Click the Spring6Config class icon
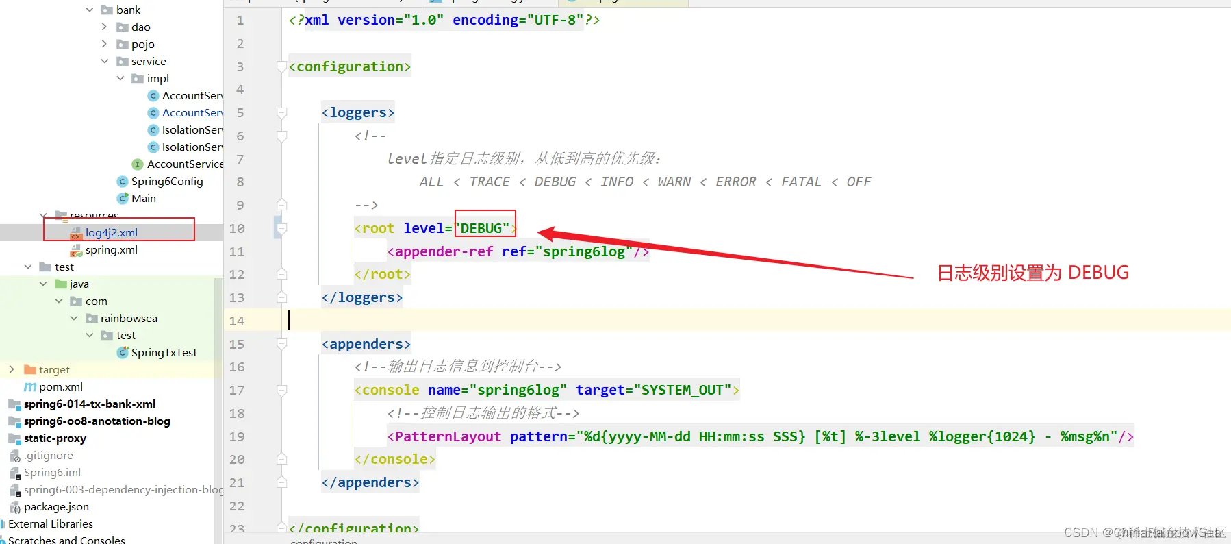This screenshot has width=1231, height=544. coord(123,181)
